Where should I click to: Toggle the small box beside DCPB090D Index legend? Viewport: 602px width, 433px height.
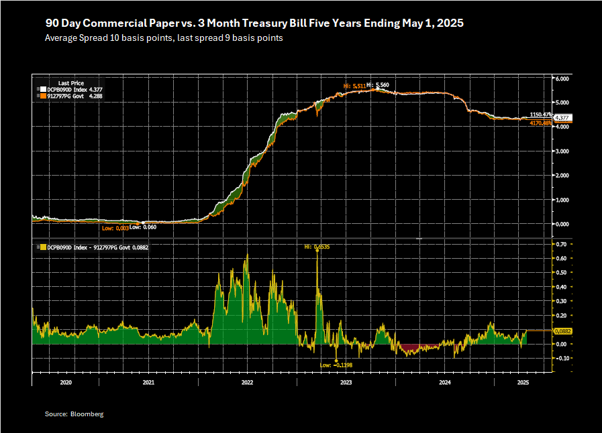pos(37,89)
